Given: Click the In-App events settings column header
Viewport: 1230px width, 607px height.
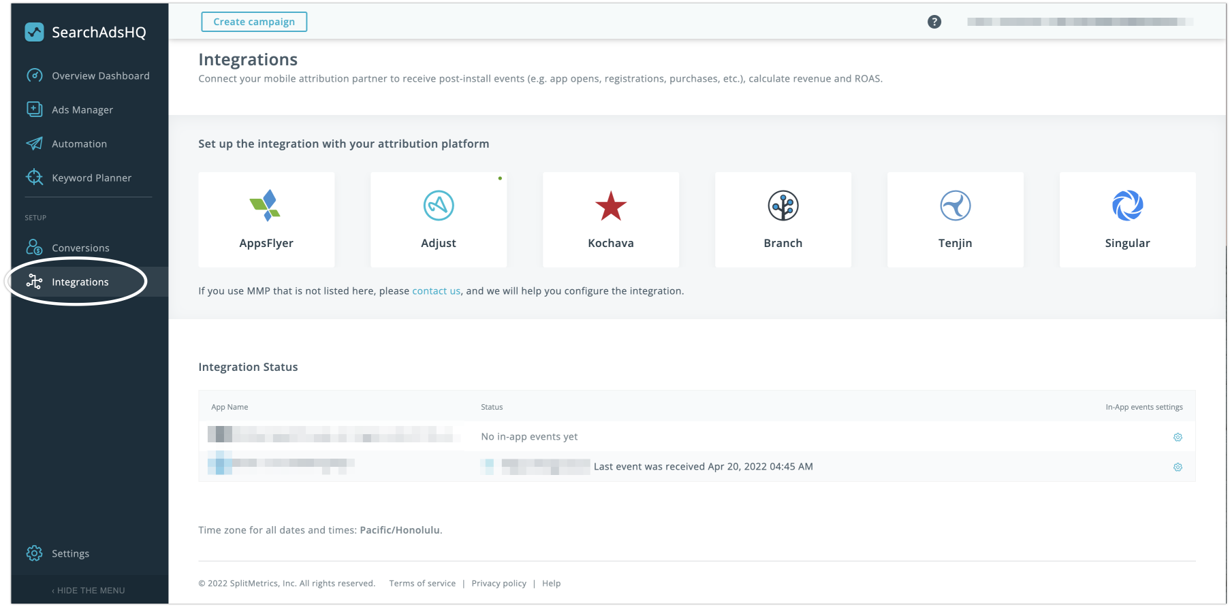Looking at the screenshot, I should point(1144,407).
